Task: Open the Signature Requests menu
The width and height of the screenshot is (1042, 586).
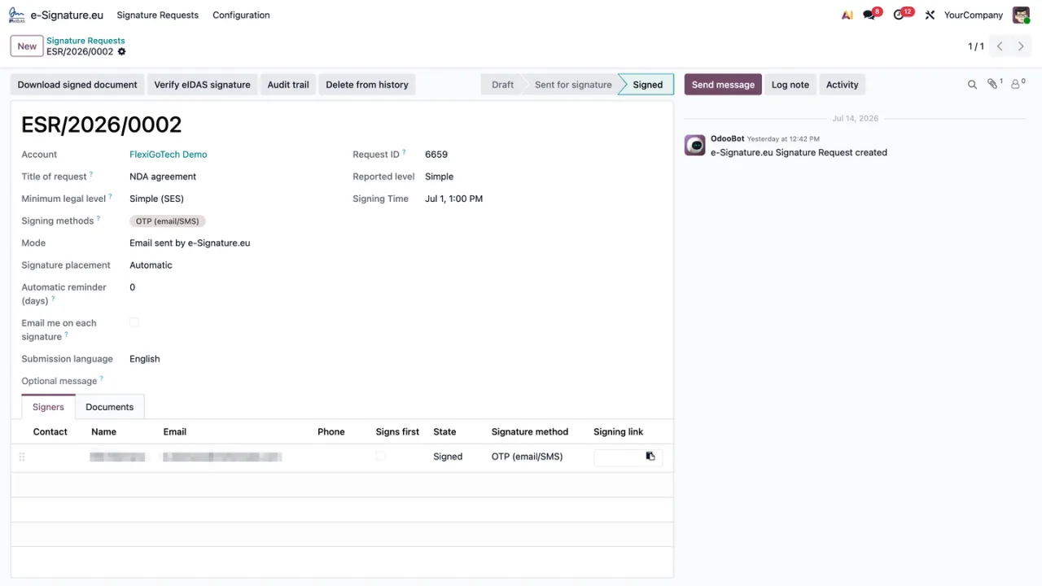Action: point(157,15)
